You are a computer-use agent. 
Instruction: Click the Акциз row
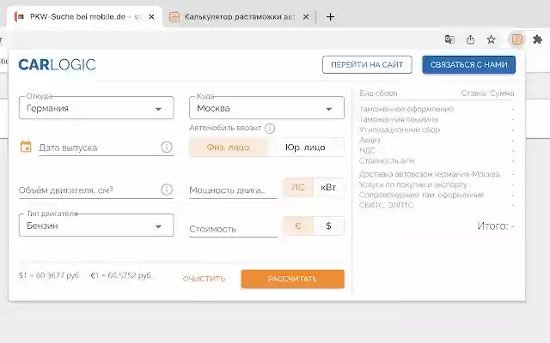[x=437, y=140]
